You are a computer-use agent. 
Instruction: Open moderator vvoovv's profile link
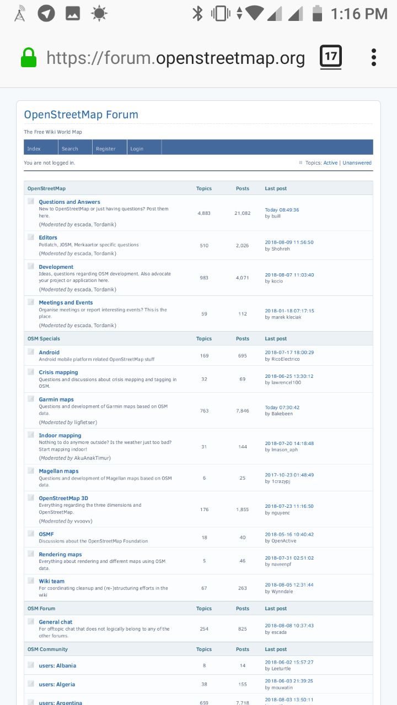click(83, 521)
